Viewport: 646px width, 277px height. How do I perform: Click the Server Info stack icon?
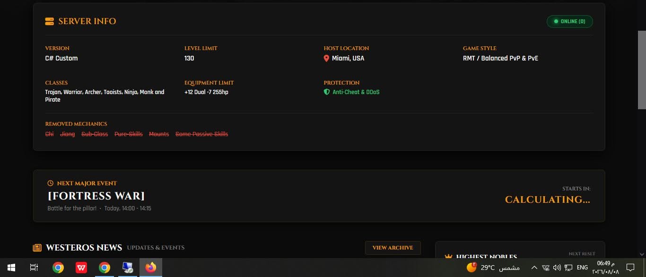pyautogui.click(x=49, y=21)
